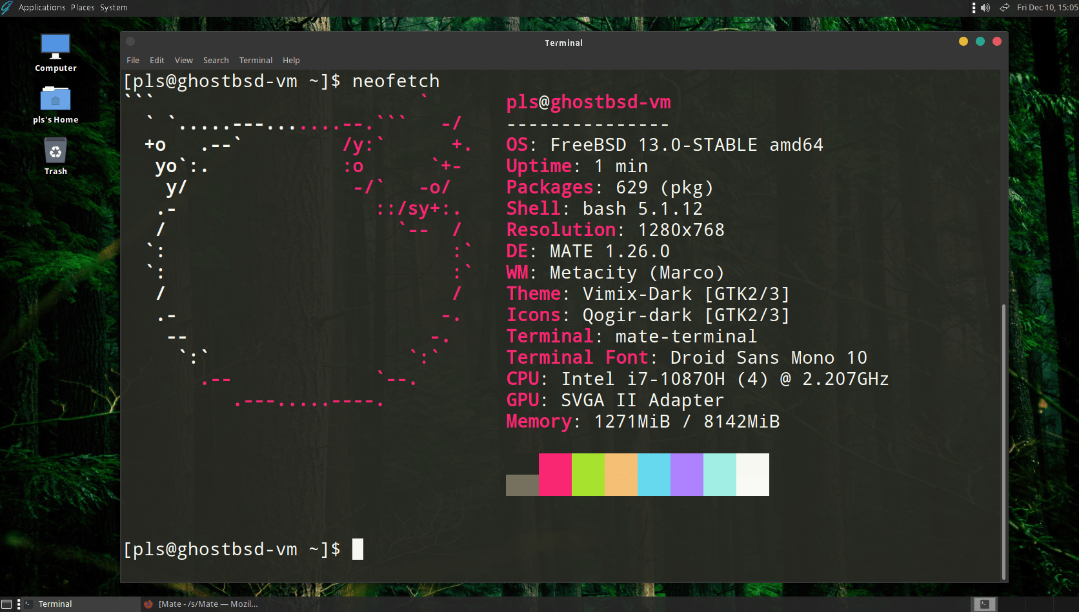Viewport: 1079px width, 612px height.
Task: Click the grey-brown color block
Action: pyautogui.click(x=522, y=485)
